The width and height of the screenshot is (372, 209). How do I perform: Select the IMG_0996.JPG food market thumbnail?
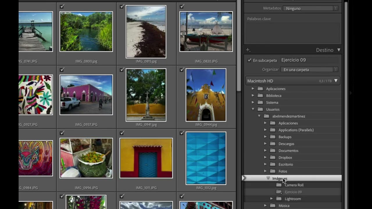[86, 158]
